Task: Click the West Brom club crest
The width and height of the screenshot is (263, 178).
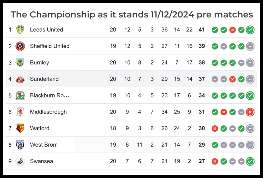Action: point(20,145)
